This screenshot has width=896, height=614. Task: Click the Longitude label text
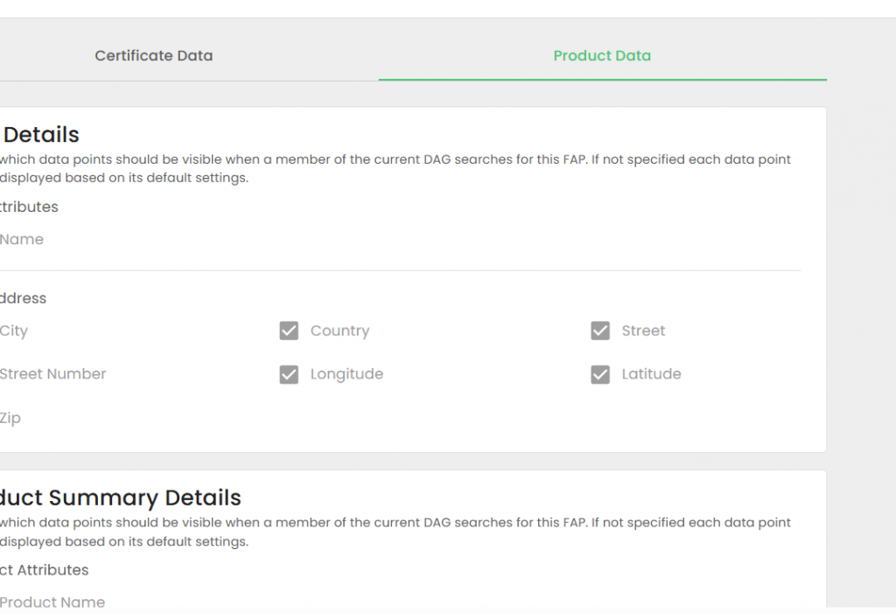pos(346,374)
